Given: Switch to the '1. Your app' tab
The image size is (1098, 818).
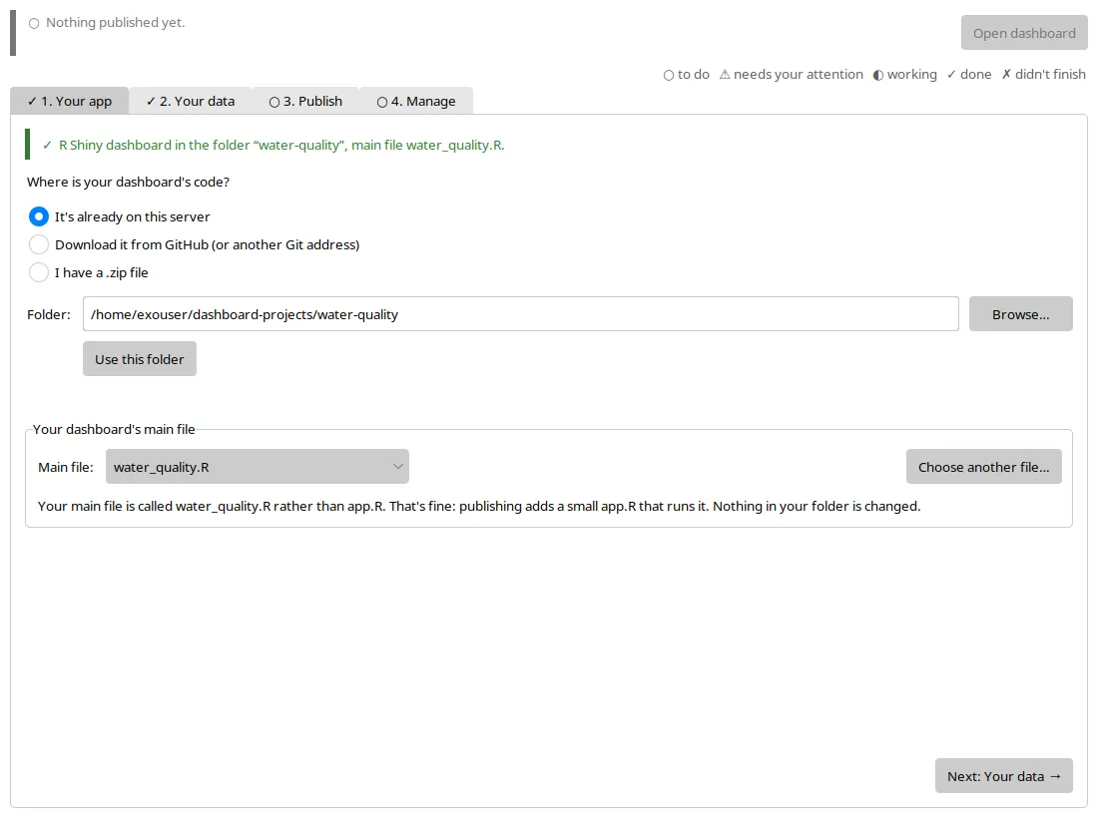Looking at the screenshot, I should (69, 101).
